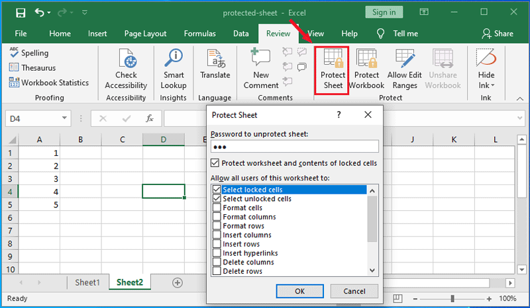
Task: Switch to the Page Layout tab
Action: pos(145,34)
